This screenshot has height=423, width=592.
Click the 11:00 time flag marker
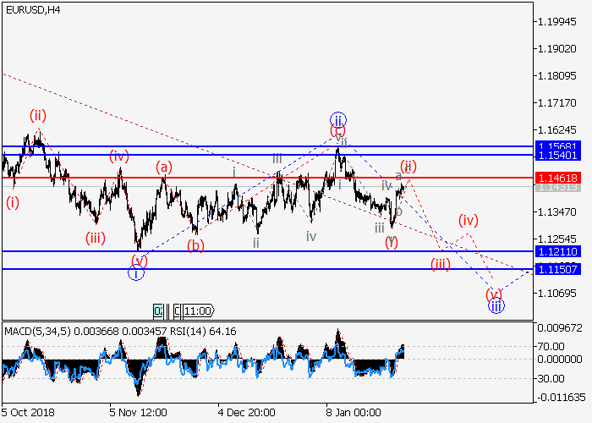coord(200,310)
